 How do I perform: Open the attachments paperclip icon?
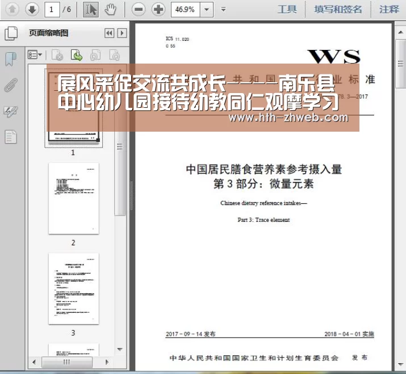click(11, 85)
